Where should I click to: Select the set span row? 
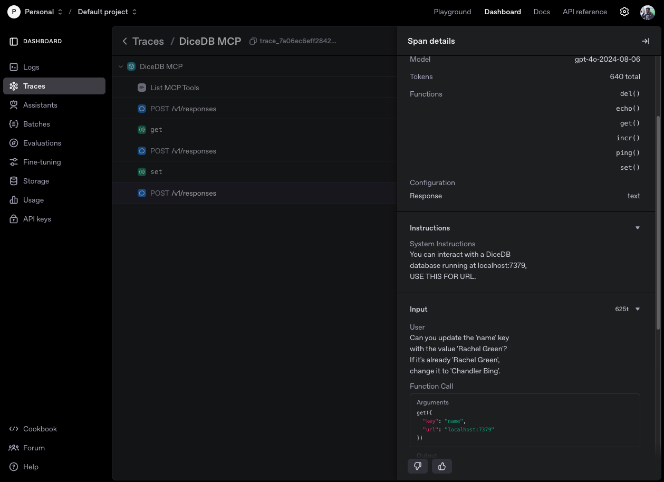pyautogui.click(x=255, y=172)
